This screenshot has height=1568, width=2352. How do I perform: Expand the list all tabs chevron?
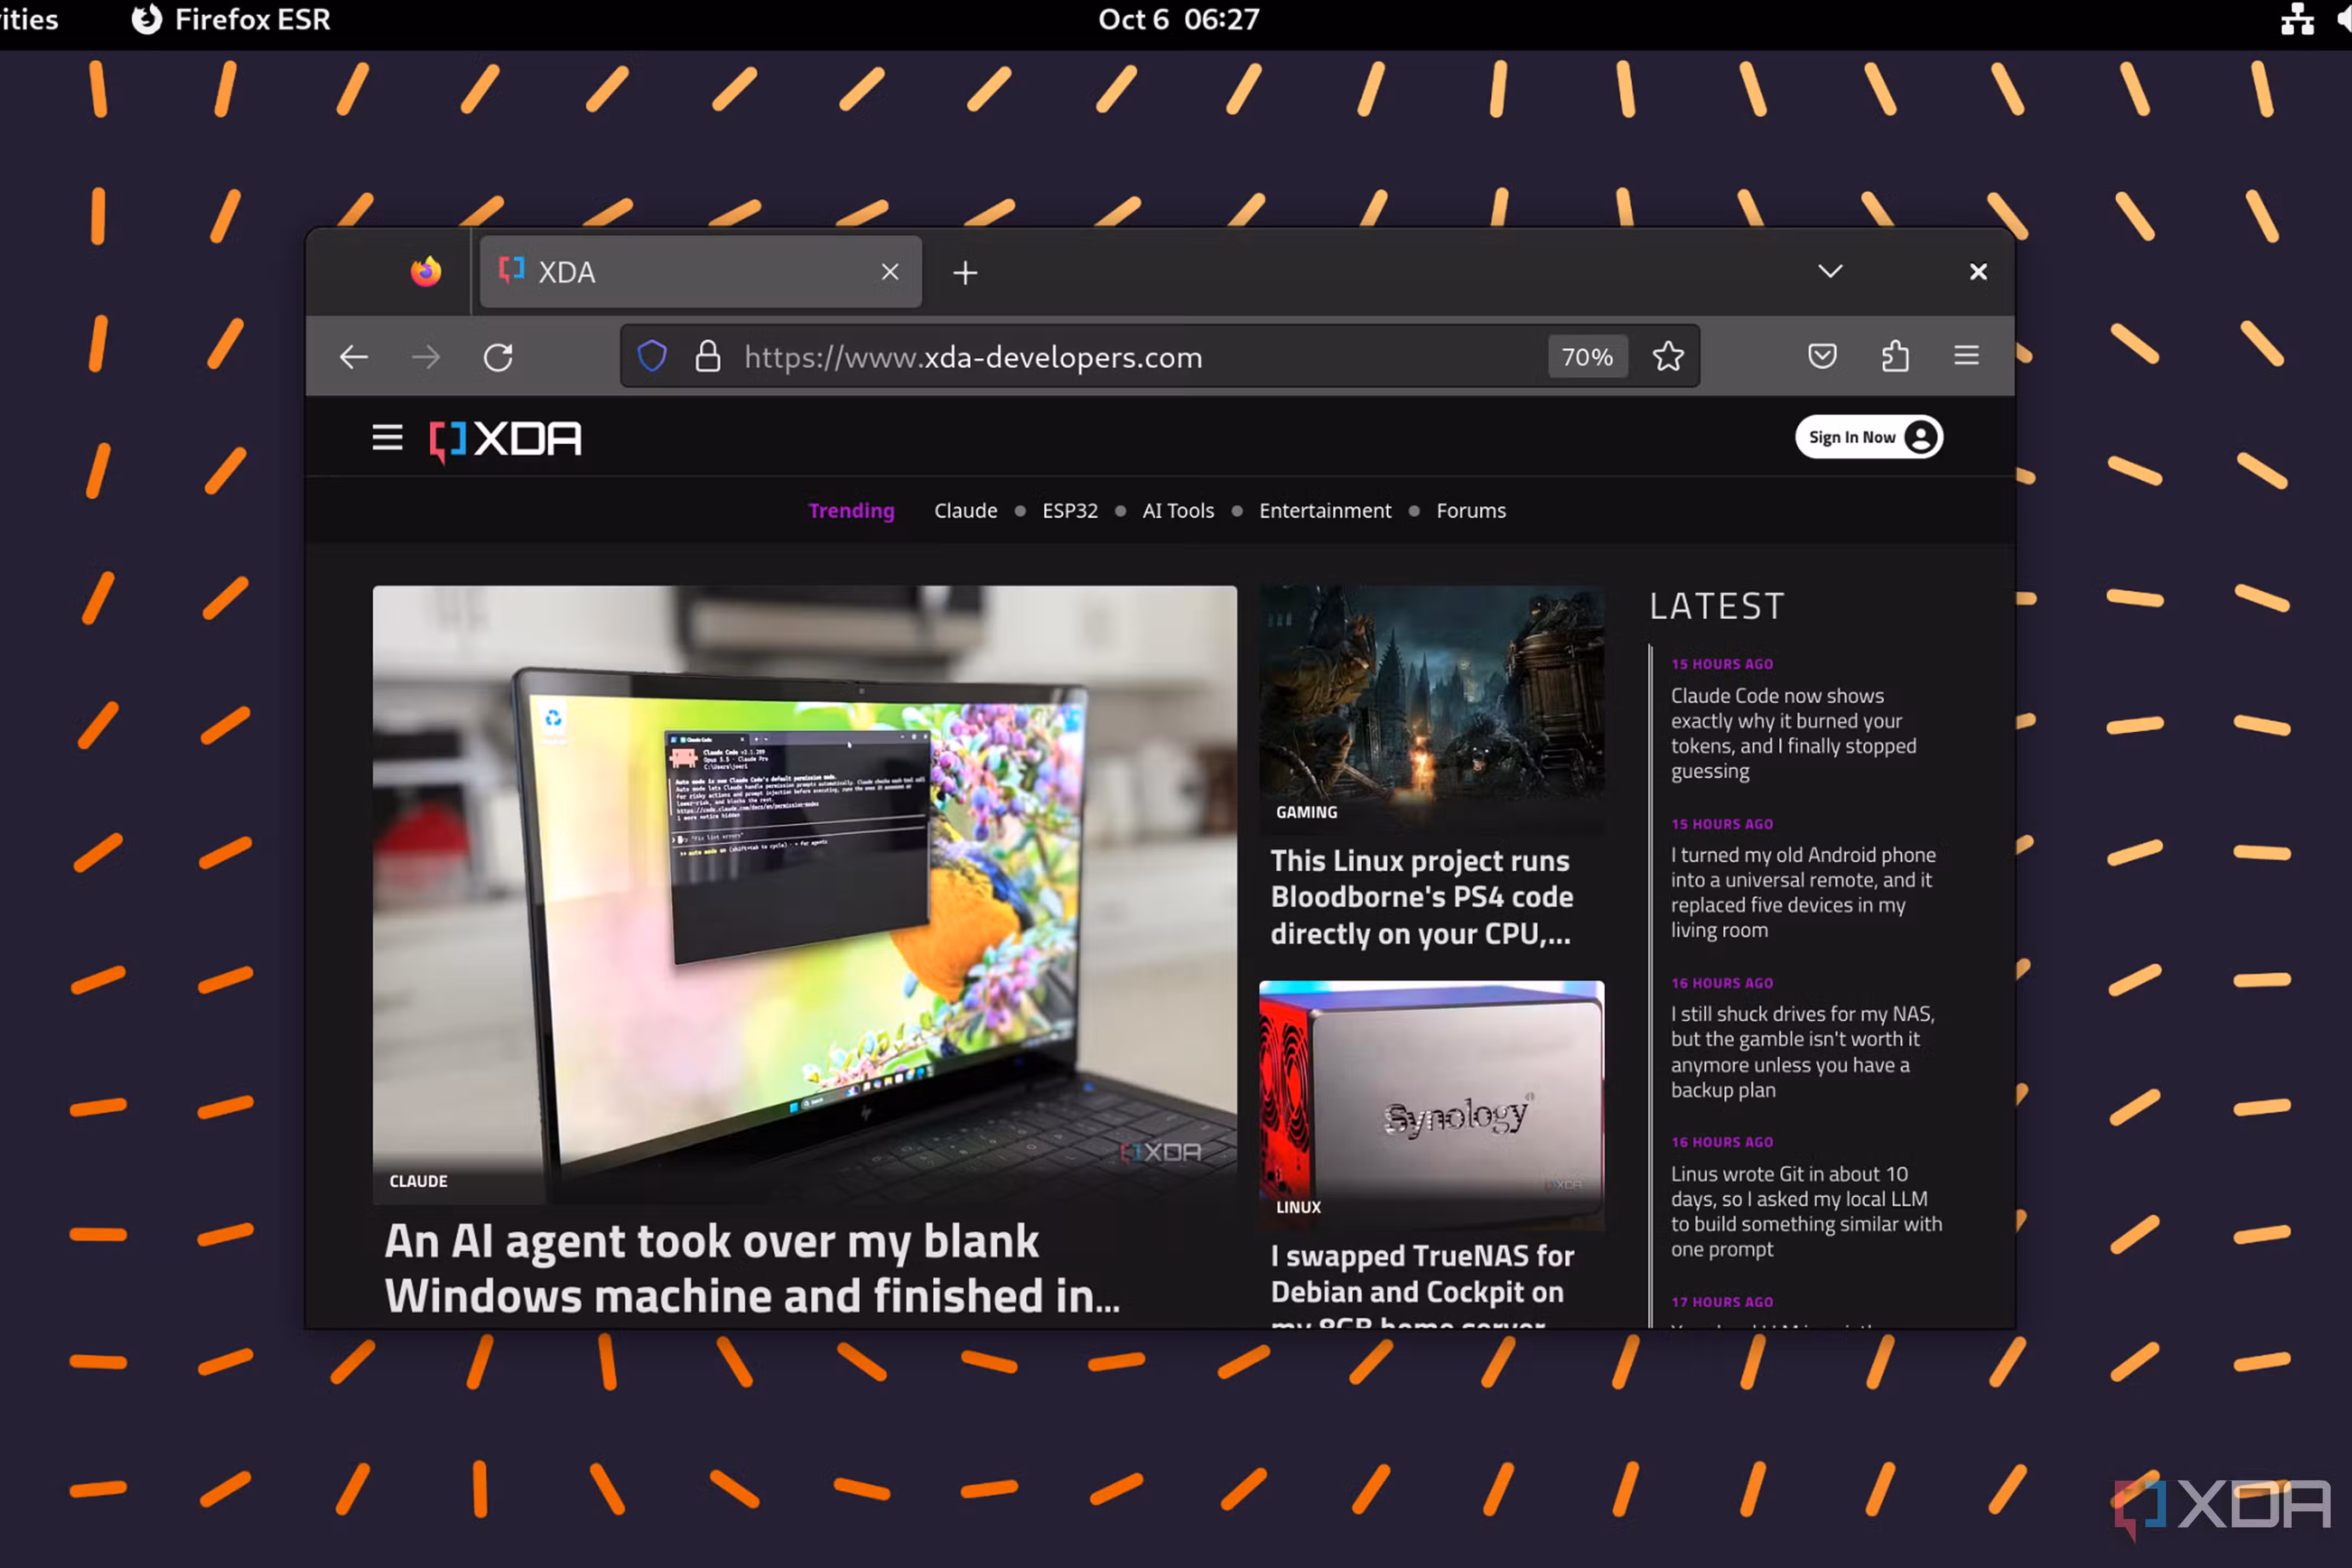(1830, 272)
